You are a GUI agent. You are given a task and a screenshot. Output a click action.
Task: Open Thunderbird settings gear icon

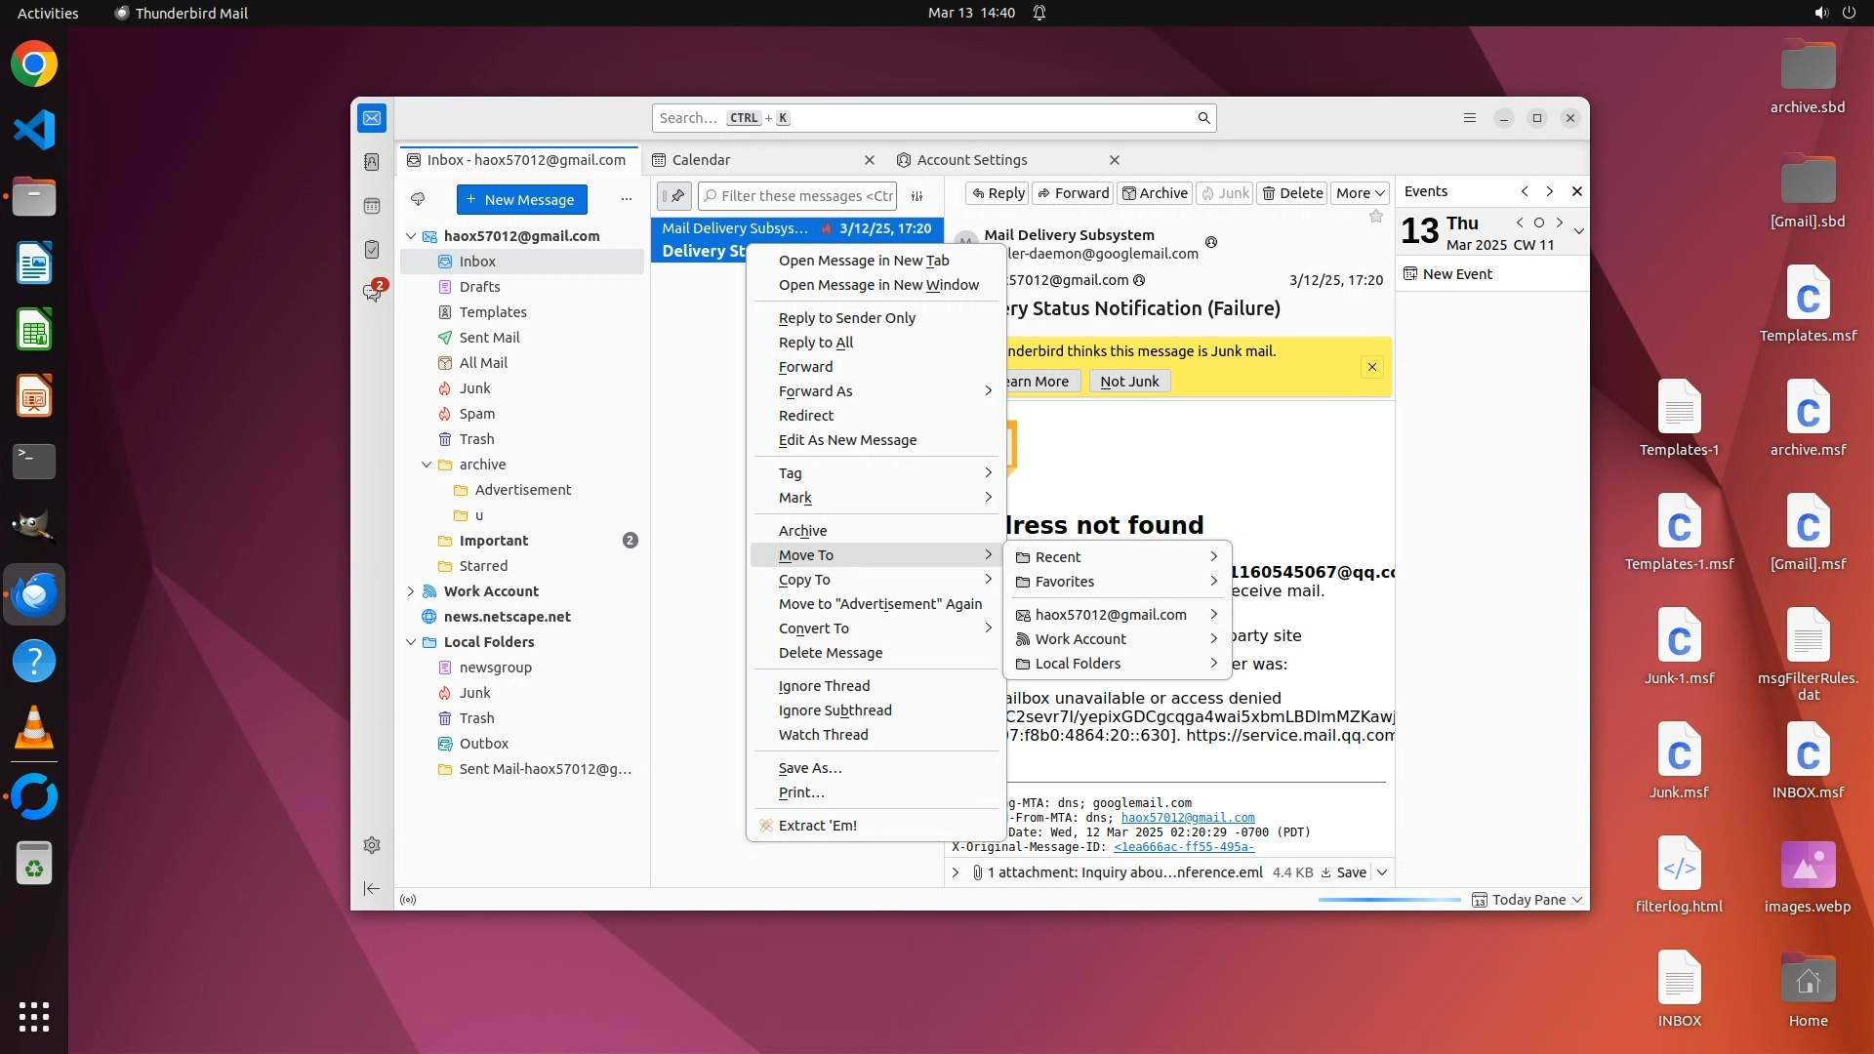tap(372, 845)
